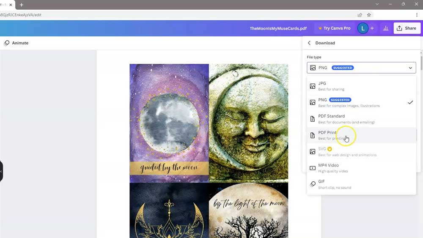
Task: Open the L profile avatar
Action: point(363,28)
